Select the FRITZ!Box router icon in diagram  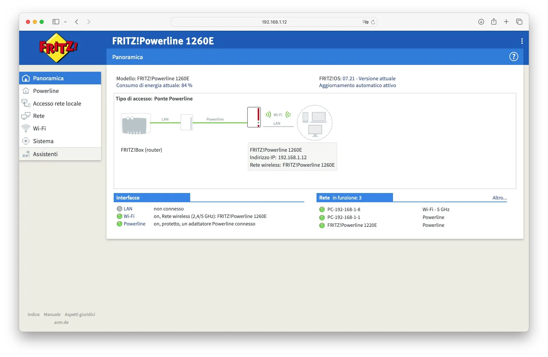[135, 124]
